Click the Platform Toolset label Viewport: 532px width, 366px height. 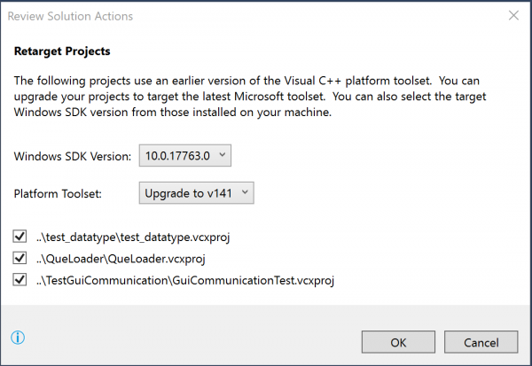[58, 194]
